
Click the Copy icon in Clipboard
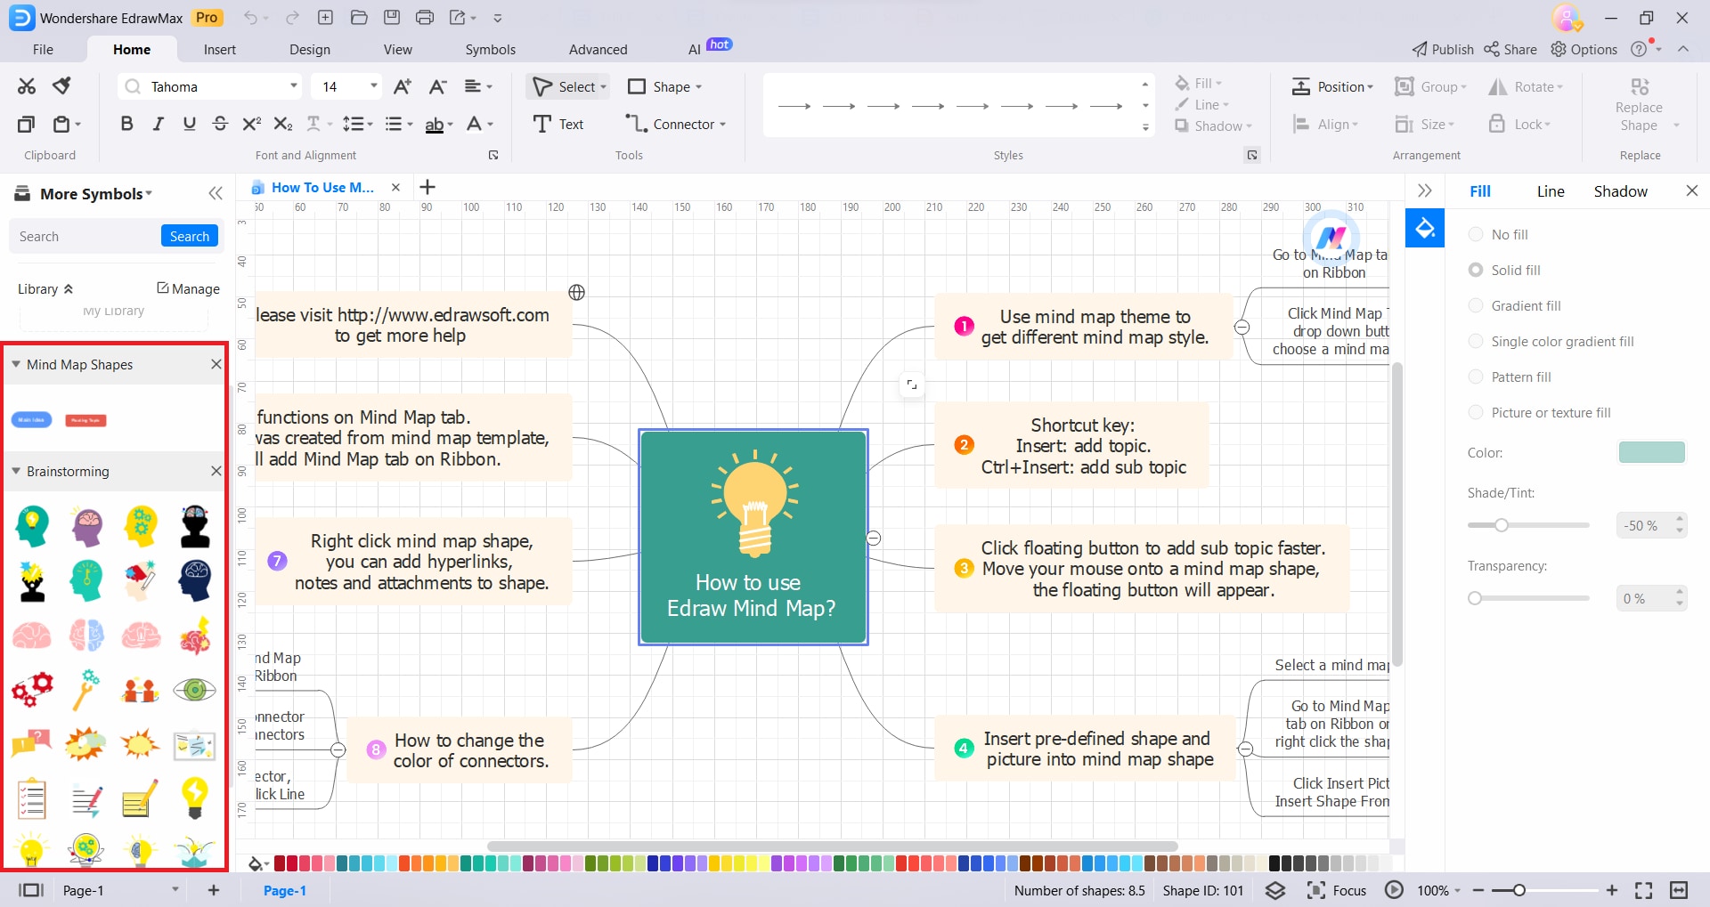27,124
